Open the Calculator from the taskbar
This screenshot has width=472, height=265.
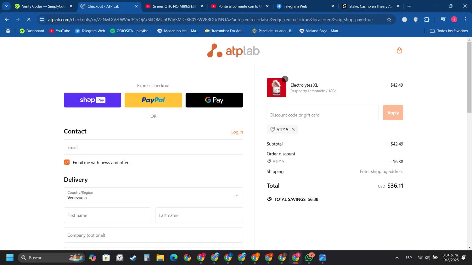click(x=147, y=258)
